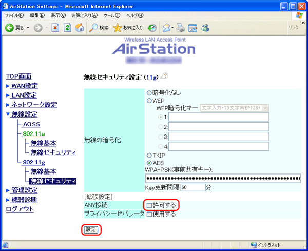Go to the TOP画面 link
308x251 pixels.
[x=18, y=76]
